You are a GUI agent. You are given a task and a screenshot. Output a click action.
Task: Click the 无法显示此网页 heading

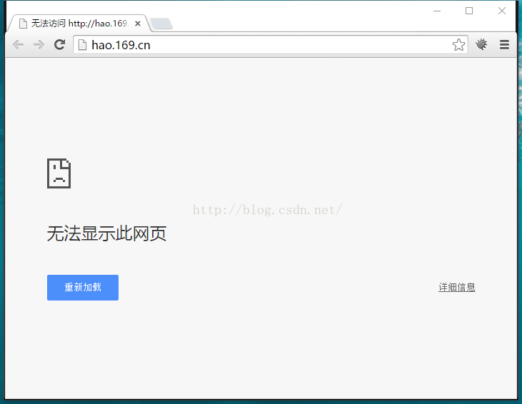coord(106,233)
